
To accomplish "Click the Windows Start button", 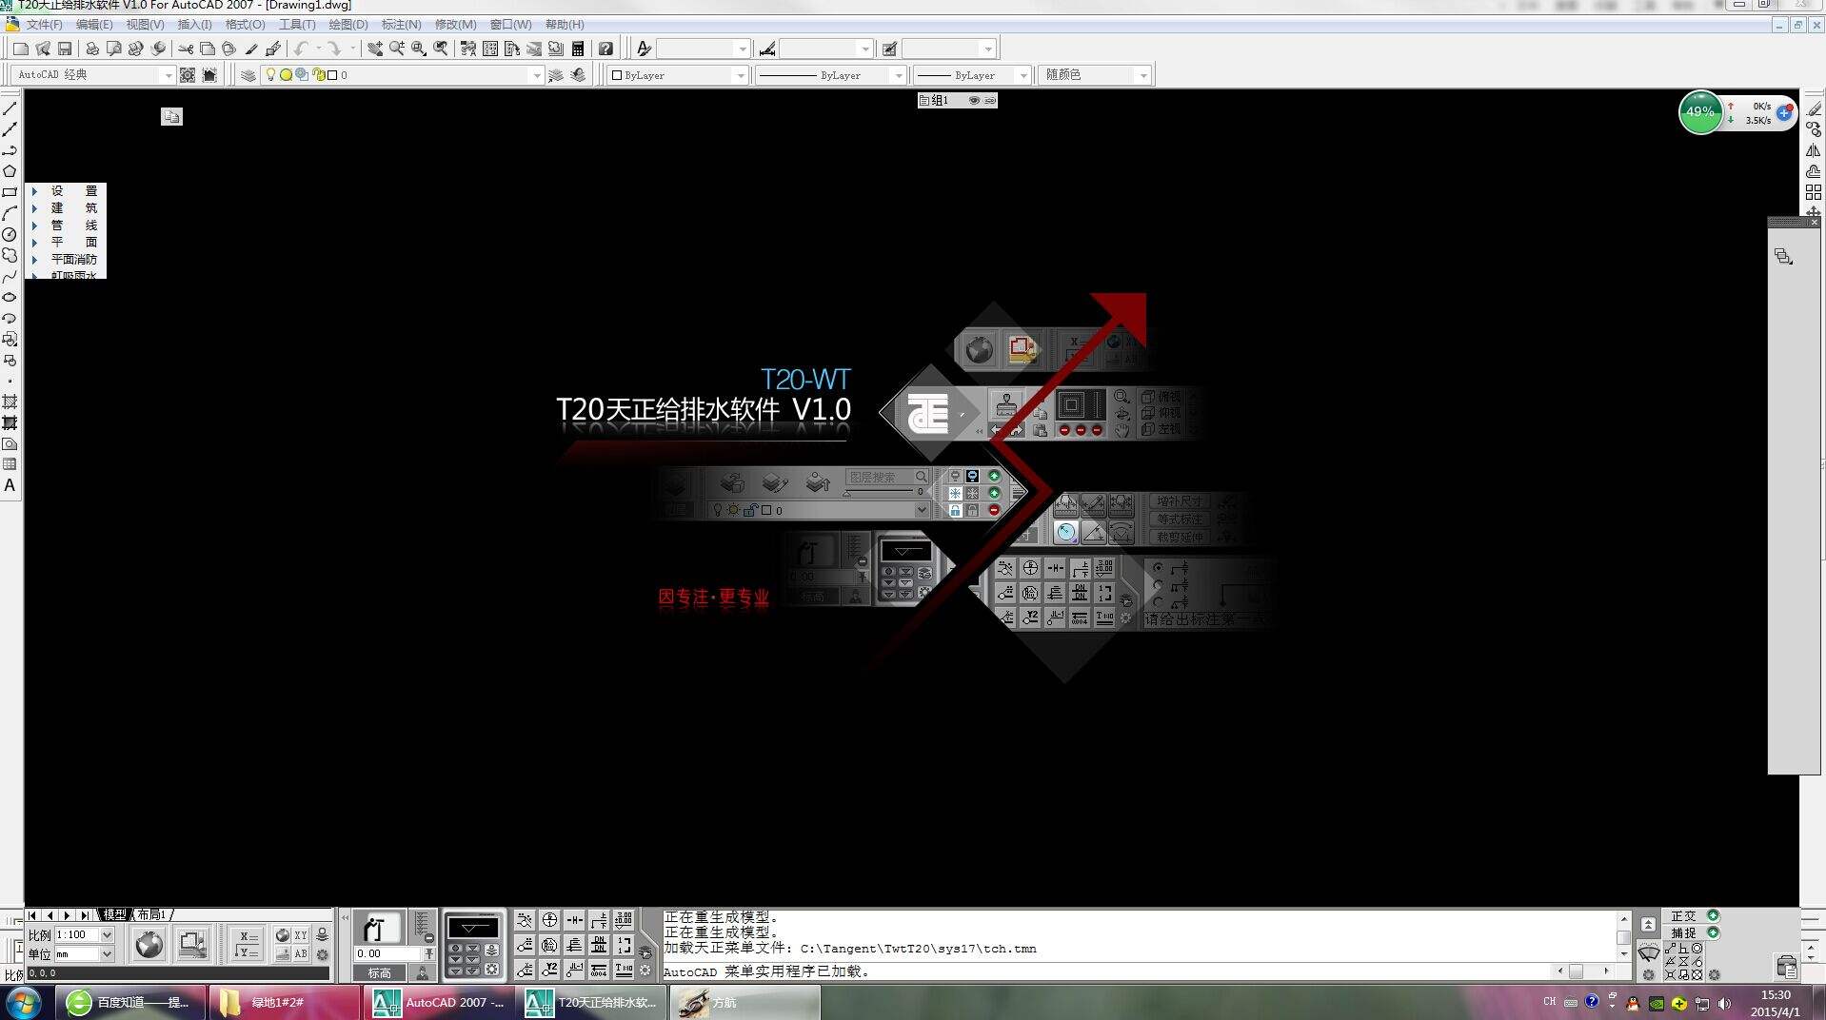I will 24,1002.
